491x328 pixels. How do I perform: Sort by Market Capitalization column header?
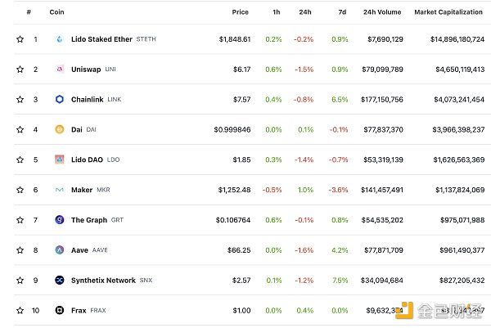(448, 12)
